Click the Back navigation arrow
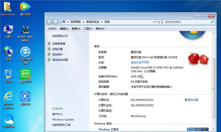The height and width of the screenshot is (132, 221). (x=49, y=22)
